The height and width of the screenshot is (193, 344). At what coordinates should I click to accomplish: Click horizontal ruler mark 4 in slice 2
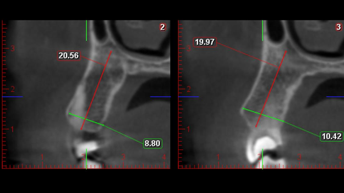tap(164, 157)
